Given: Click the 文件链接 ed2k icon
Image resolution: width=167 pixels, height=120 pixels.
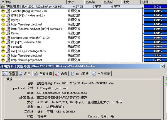Looking at the screenshot, I should tap(94, 74).
